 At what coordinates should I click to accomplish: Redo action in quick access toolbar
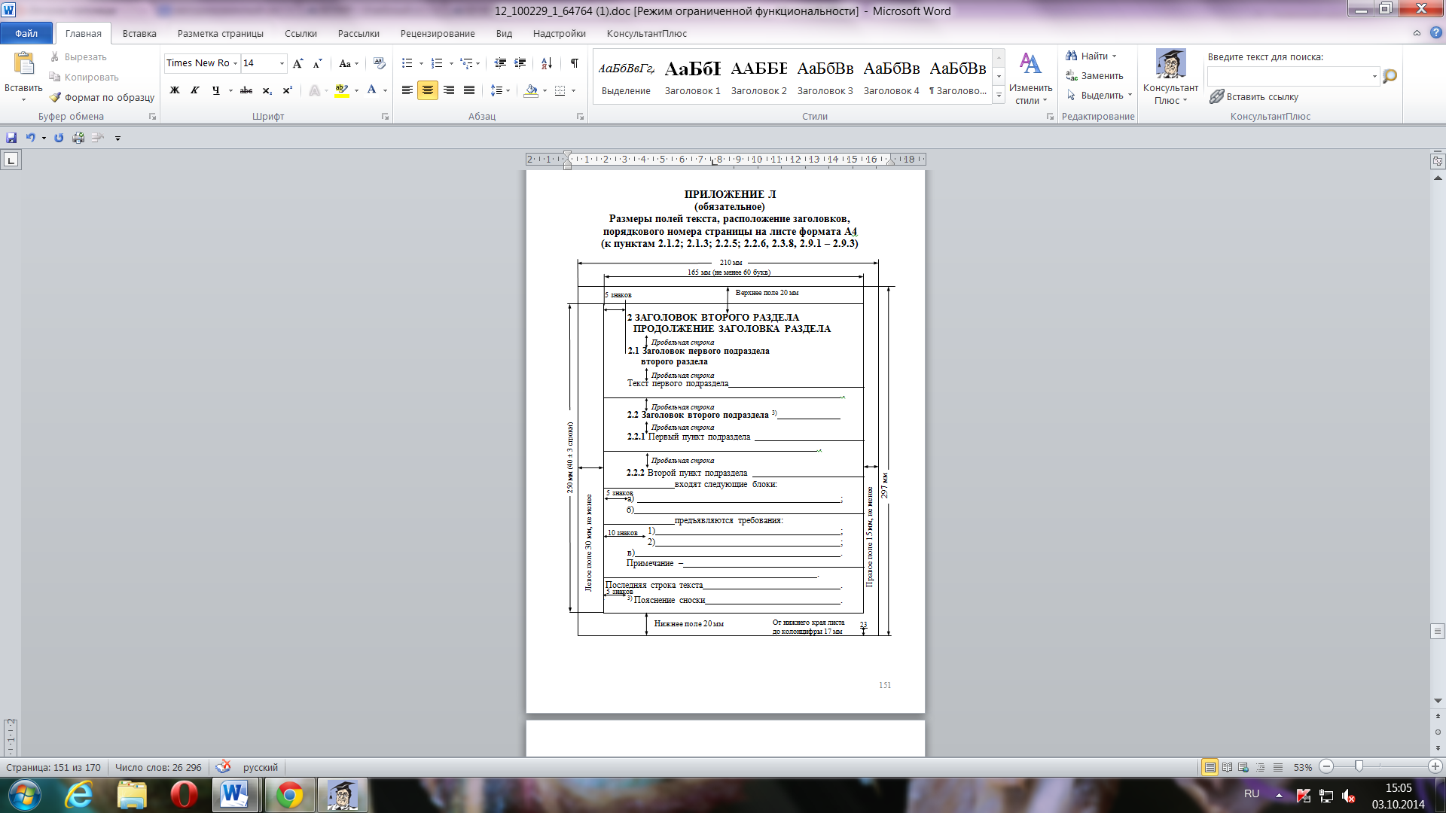[59, 138]
